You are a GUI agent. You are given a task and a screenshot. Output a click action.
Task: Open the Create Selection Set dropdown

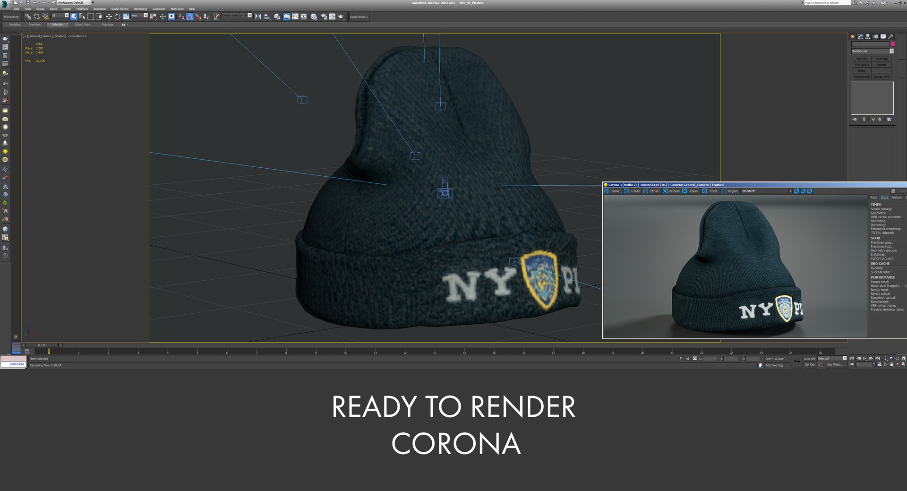(236, 16)
